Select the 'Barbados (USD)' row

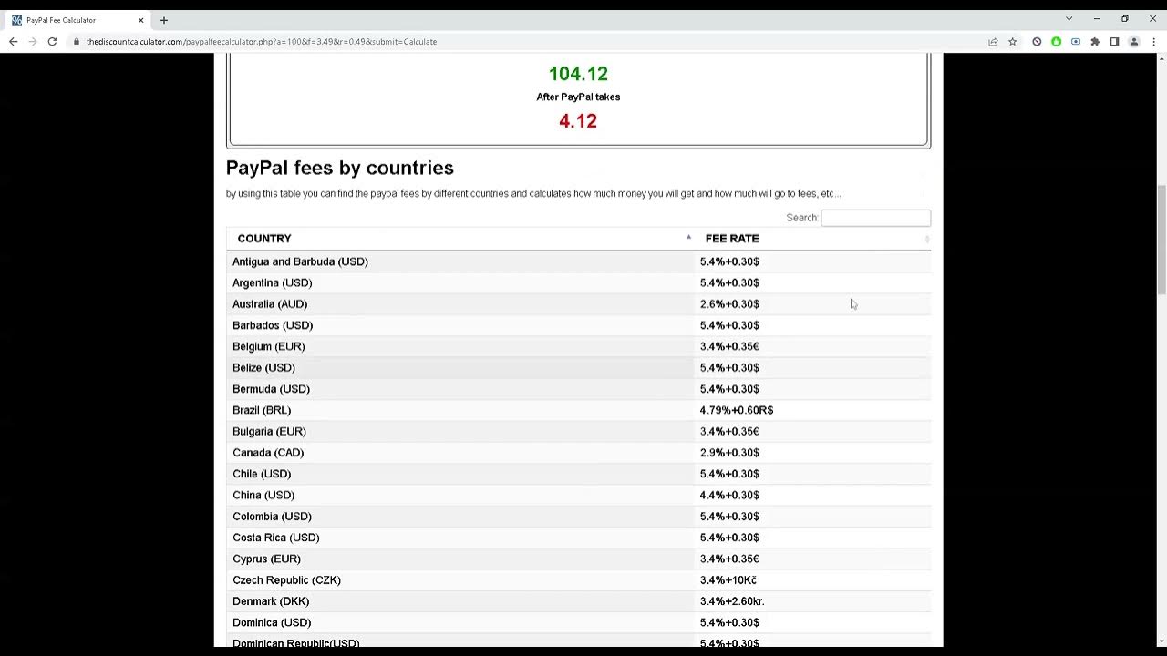point(578,325)
